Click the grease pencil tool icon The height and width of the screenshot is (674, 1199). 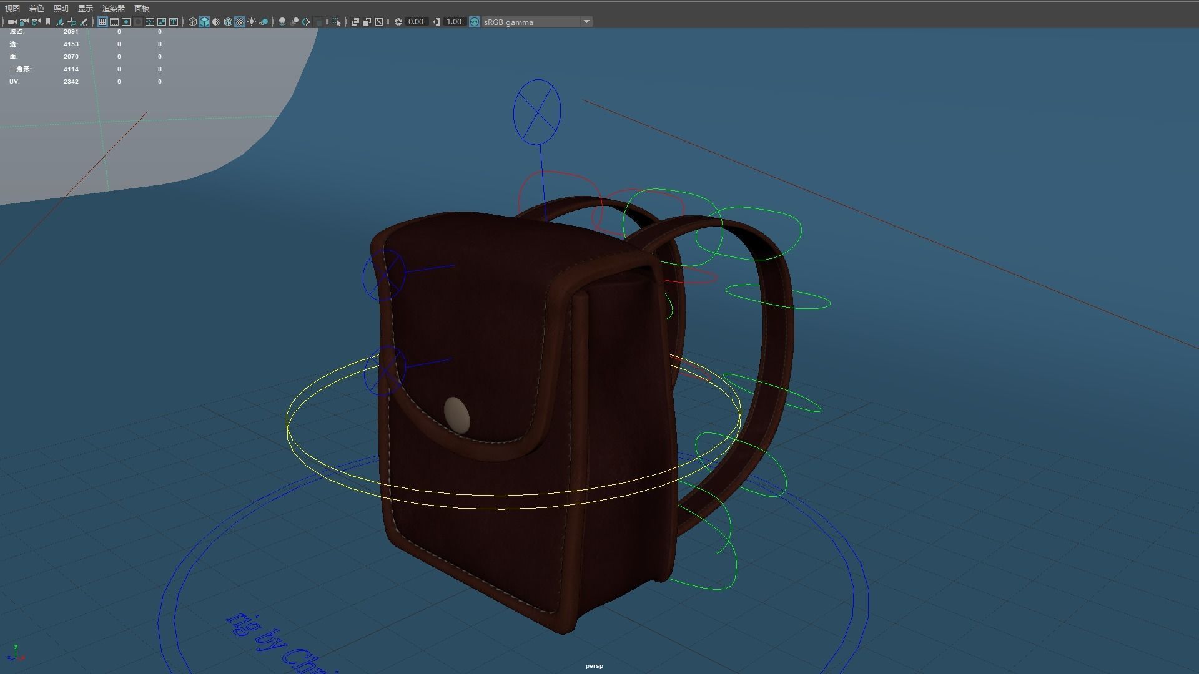(x=84, y=22)
